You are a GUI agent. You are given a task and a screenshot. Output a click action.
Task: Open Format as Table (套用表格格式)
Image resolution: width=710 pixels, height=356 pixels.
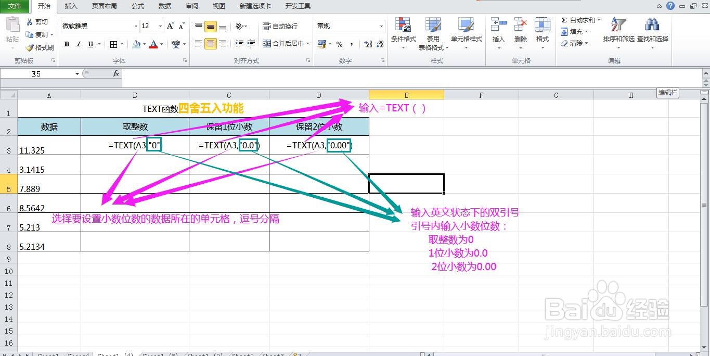click(433, 33)
